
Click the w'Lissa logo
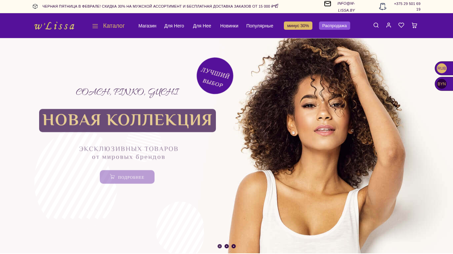[54, 26]
